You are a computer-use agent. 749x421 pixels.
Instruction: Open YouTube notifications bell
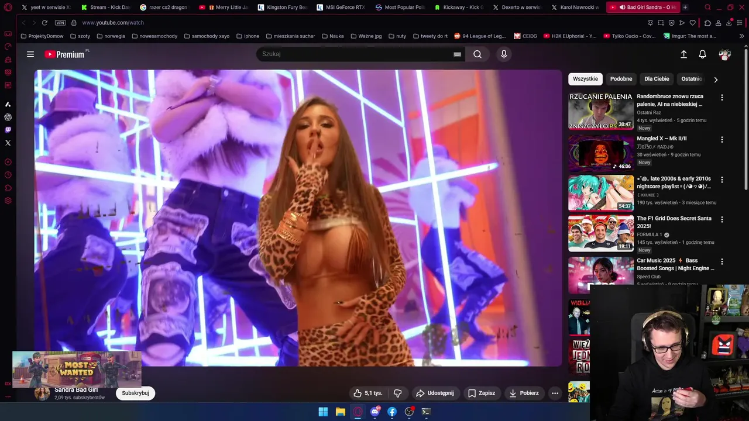pos(702,54)
